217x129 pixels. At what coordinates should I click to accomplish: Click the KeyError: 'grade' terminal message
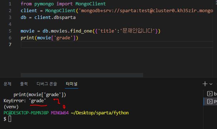pyautogui.click(x=25, y=101)
